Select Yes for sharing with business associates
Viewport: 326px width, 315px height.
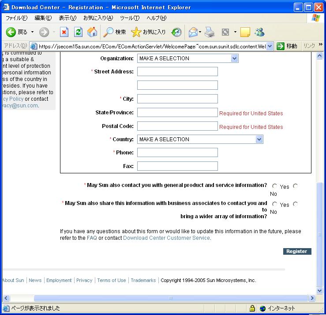274,204
